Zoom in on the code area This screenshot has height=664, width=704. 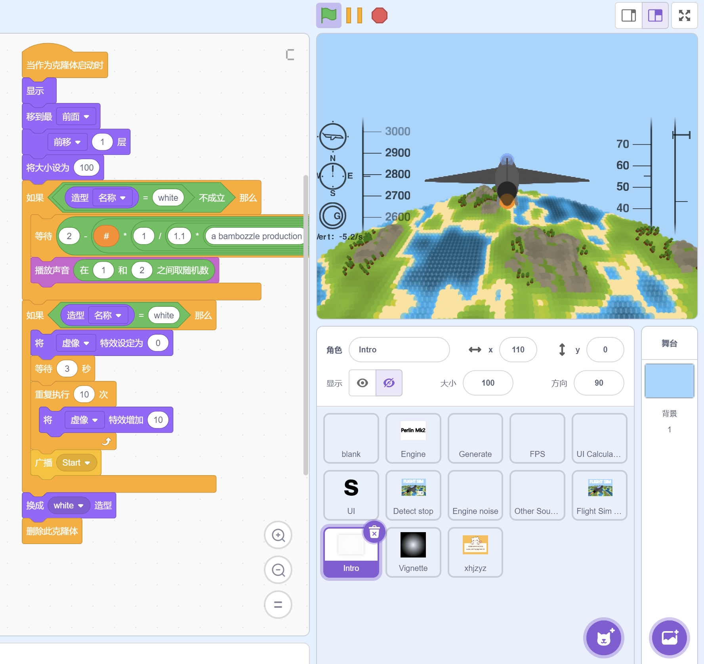click(x=278, y=535)
